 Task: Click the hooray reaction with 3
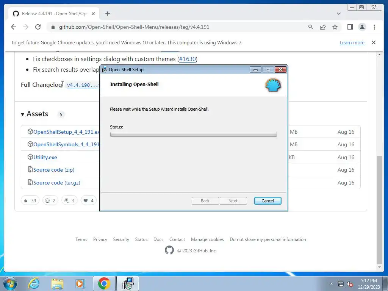pyautogui.click(x=69, y=200)
